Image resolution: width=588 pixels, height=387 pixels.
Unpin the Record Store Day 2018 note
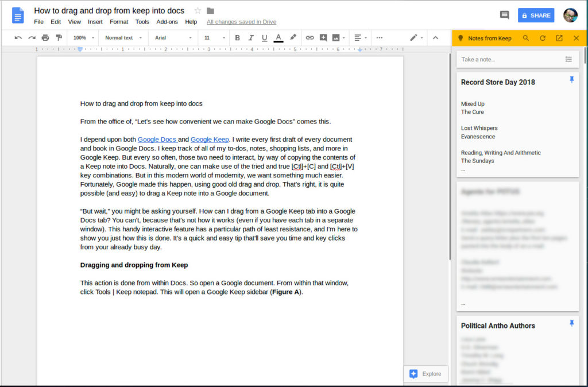572,80
